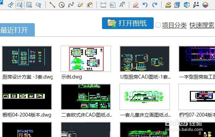Select the eraser tool
The width and height of the screenshot is (215, 137).
coord(136,5)
